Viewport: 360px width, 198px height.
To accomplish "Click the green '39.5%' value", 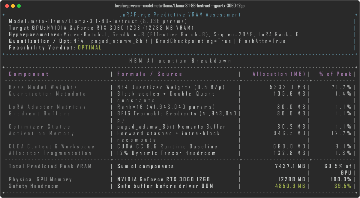I will (x=343, y=186).
